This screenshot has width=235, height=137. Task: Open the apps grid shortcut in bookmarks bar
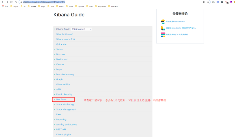tap(3, 6)
